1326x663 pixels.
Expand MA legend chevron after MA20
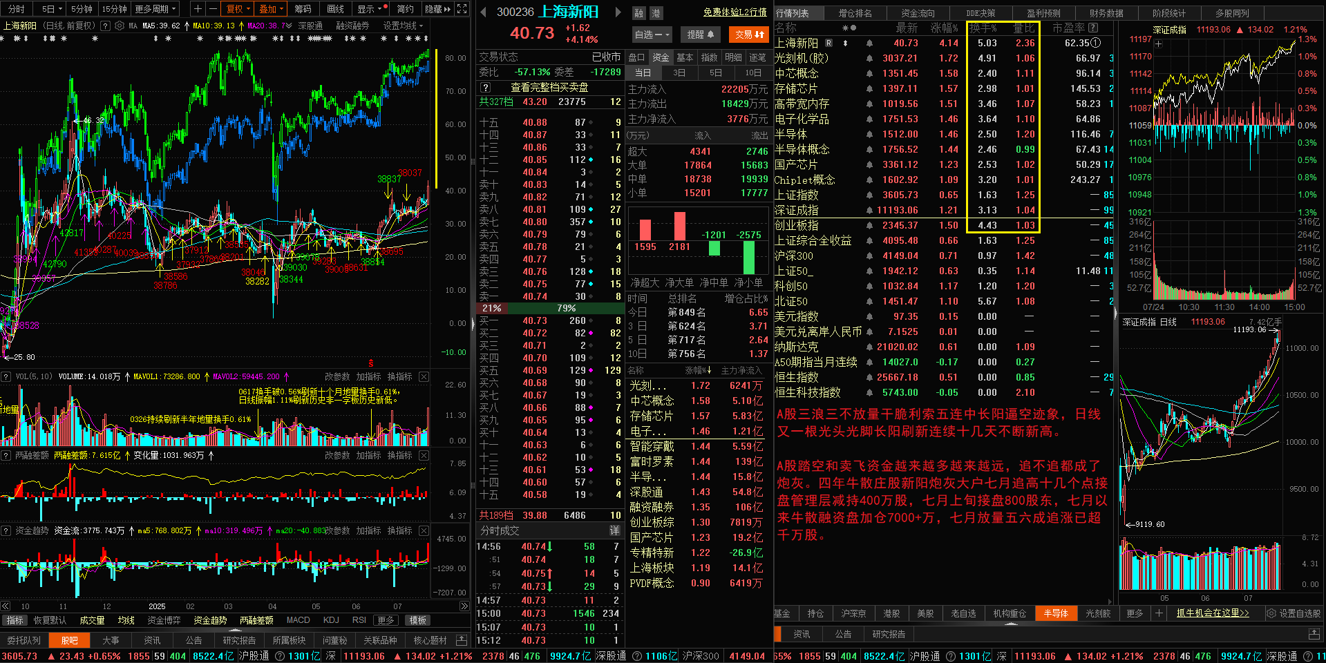[x=289, y=26]
